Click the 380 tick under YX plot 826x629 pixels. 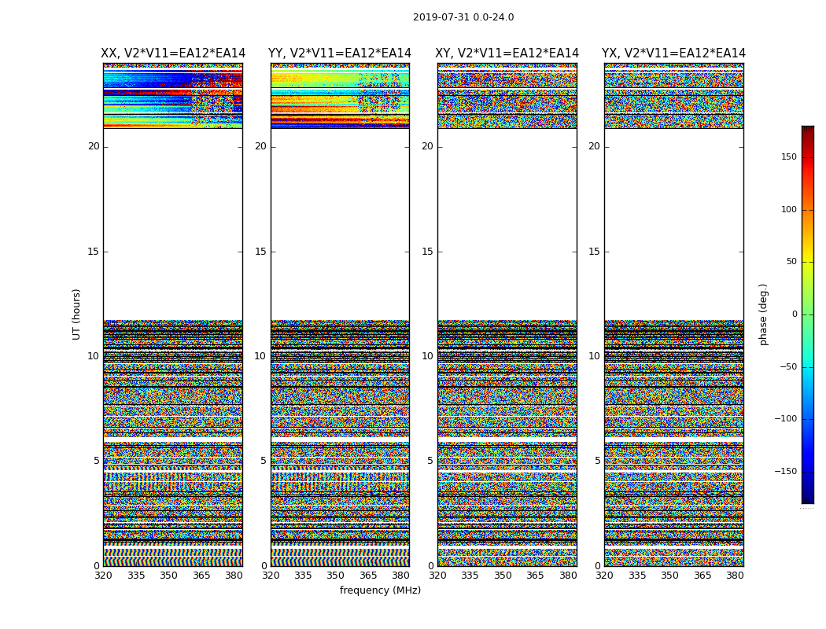(735, 576)
